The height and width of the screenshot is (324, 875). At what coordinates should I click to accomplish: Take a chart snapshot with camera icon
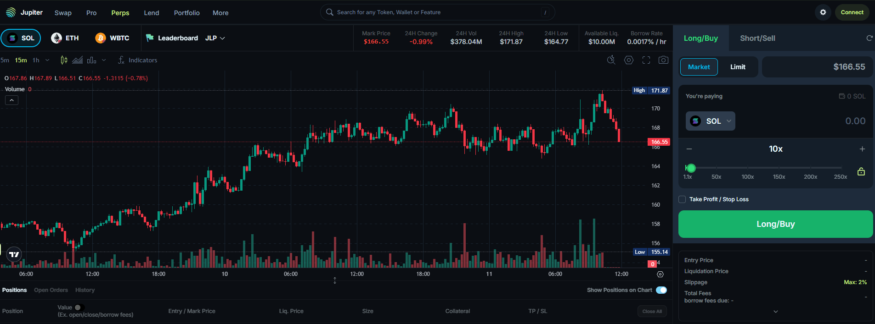click(663, 60)
